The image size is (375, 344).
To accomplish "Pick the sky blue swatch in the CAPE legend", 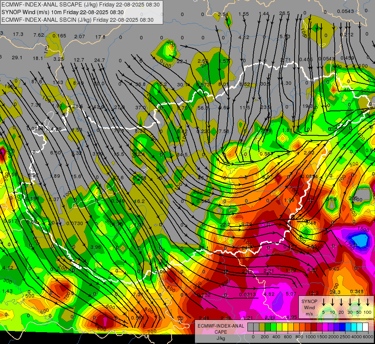I will click(348, 327).
